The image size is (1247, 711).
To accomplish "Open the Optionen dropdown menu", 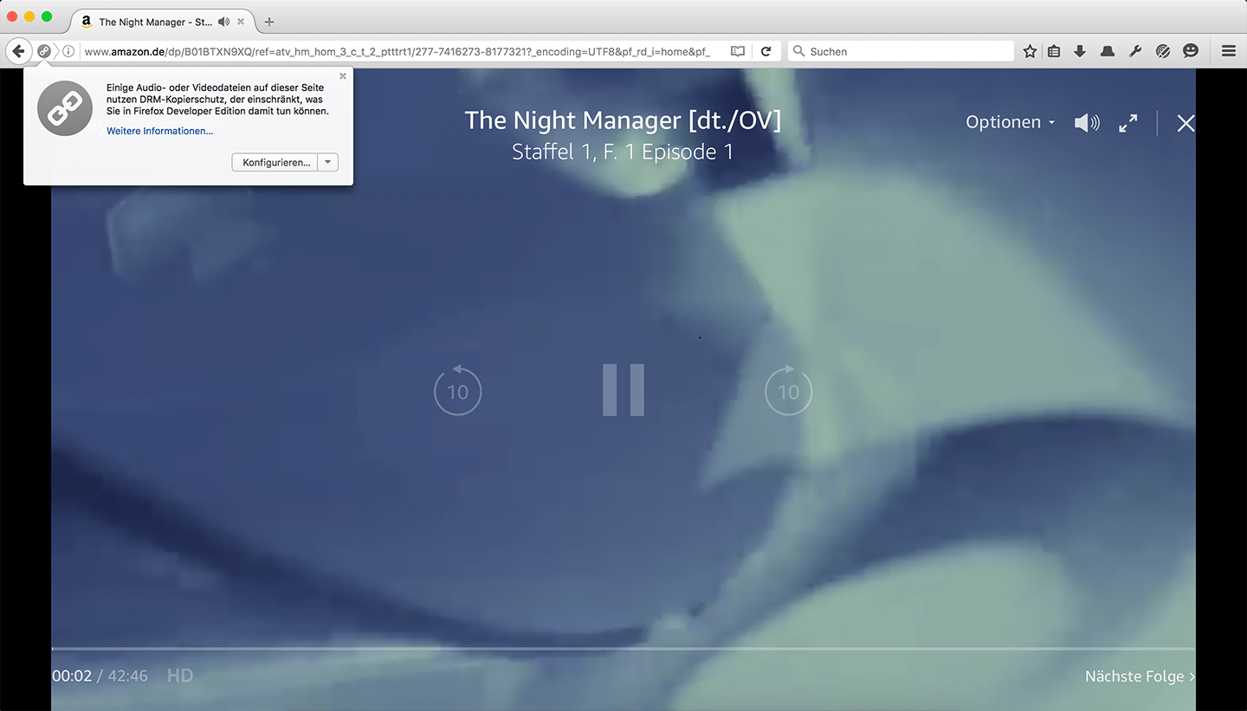I will (1010, 122).
